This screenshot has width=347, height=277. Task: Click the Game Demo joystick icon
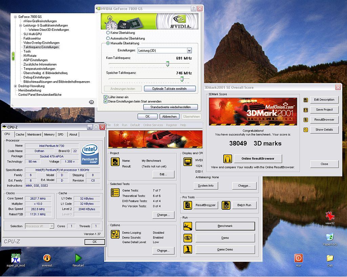click(x=188, y=250)
